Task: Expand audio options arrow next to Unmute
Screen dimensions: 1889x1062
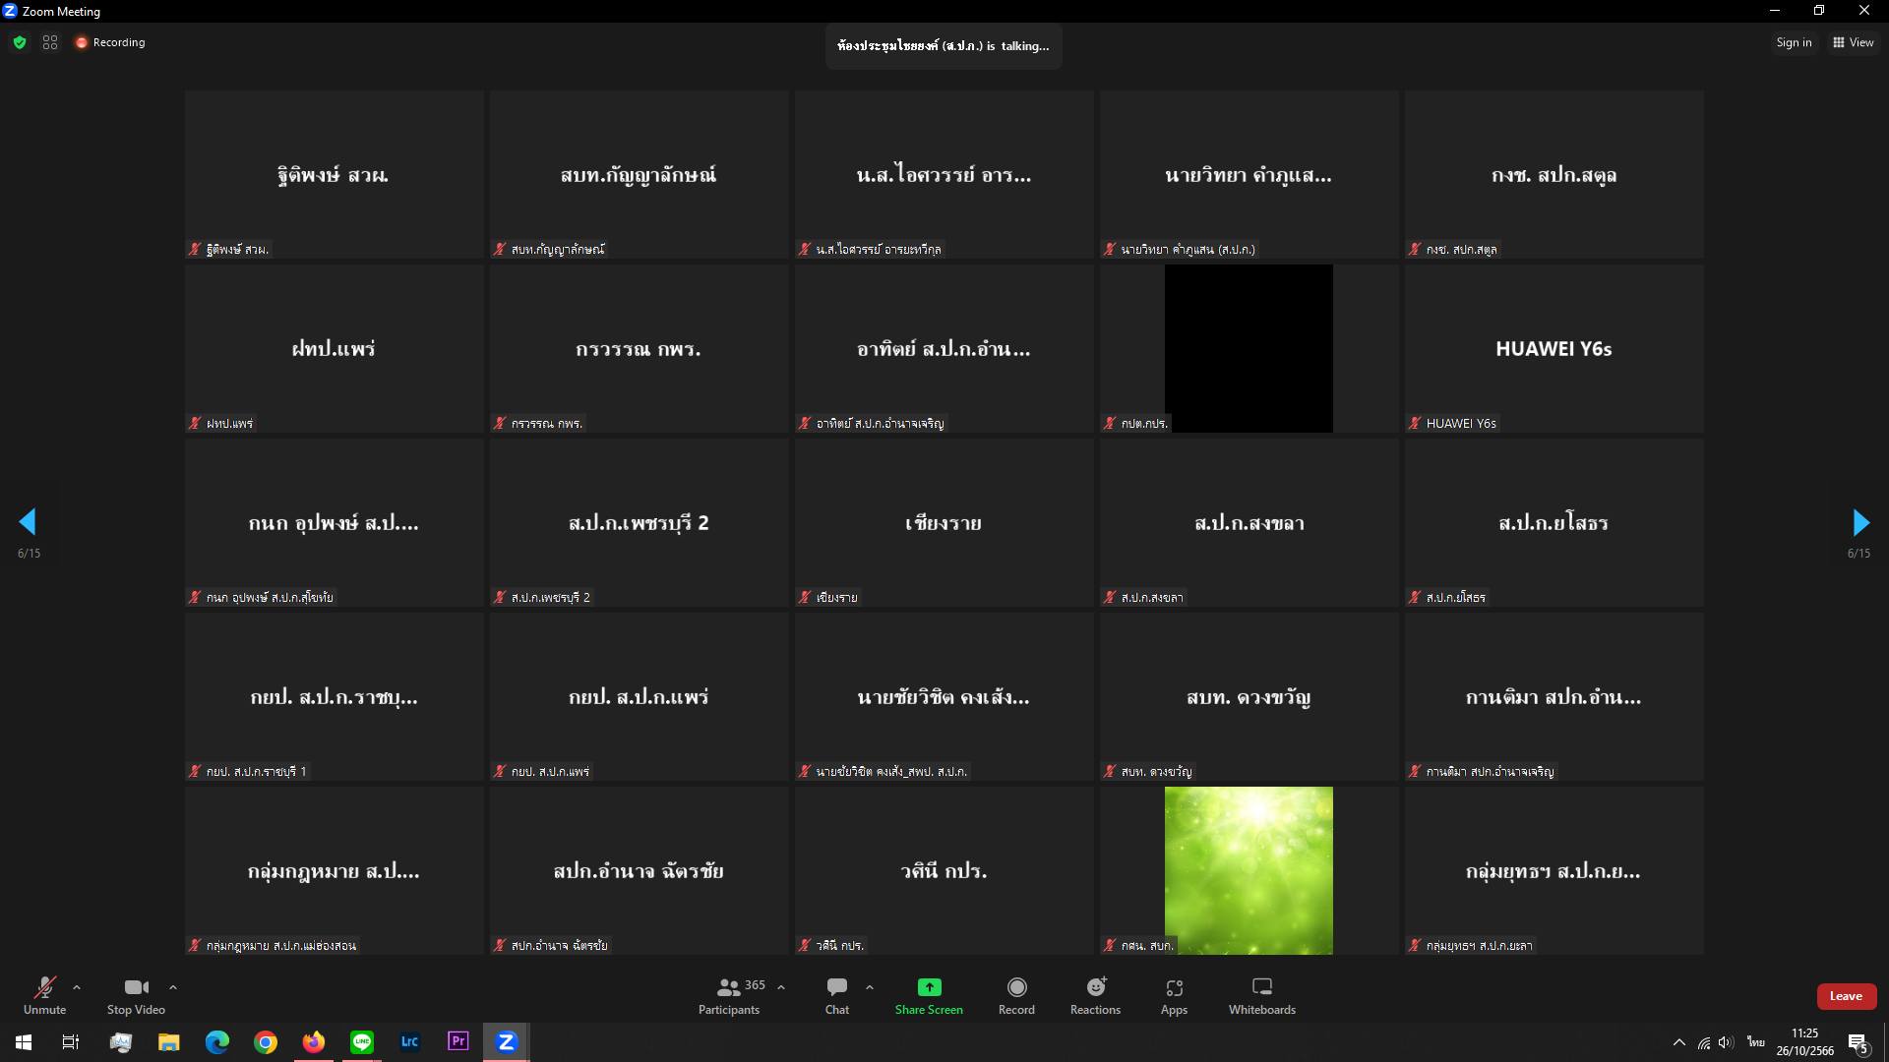Action: point(77,987)
